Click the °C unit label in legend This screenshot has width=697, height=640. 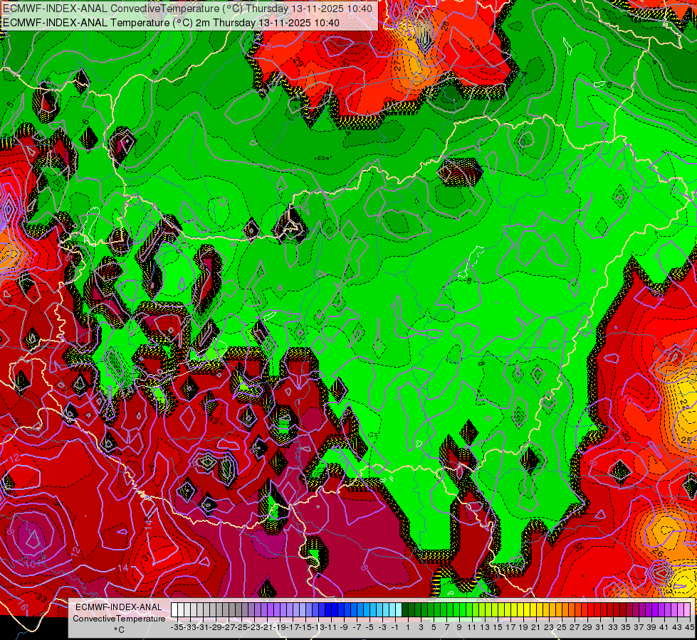pos(119,630)
